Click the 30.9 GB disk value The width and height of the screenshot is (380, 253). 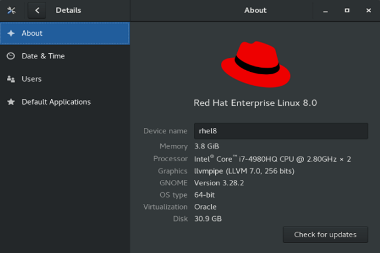(208, 219)
